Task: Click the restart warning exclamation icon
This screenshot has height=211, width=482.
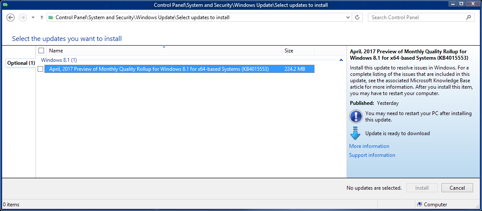Action: (x=356, y=116)
